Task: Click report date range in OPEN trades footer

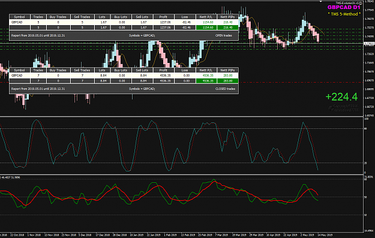Action: 38,35
